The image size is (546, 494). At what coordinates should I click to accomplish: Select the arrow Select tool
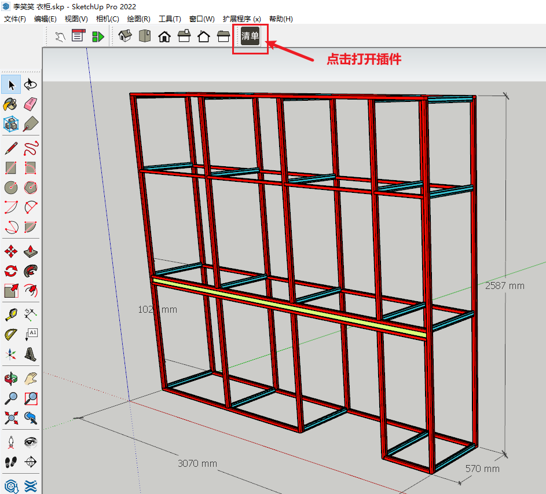pyautogui.click(x=11, y=85)
